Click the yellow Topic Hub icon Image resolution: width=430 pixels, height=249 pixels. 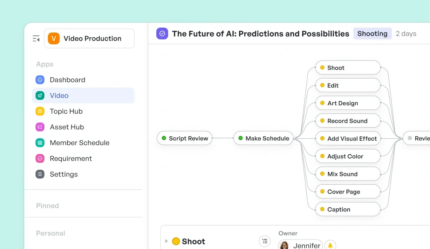(x=40, y=111)
